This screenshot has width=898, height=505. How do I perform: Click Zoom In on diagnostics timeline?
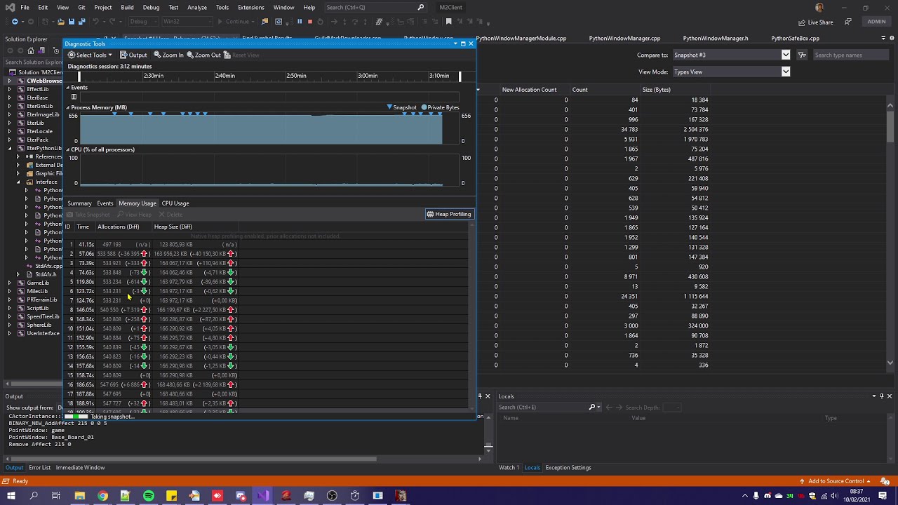pyautogui.click(x=168, y=55)
